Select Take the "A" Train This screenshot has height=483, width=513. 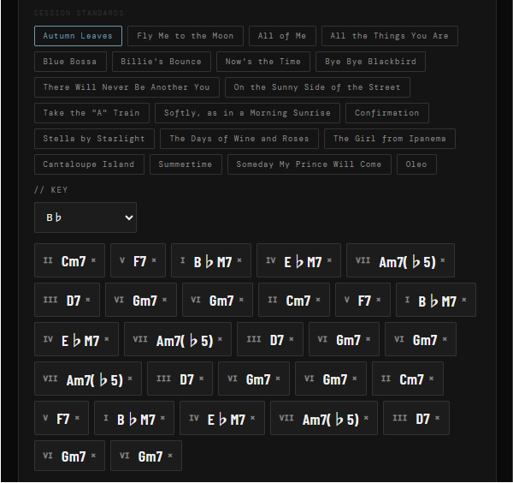(92, 113)
